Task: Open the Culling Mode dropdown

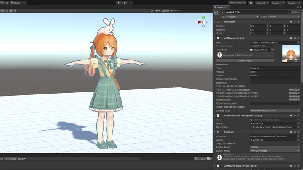Action: [x=275, y=151]
